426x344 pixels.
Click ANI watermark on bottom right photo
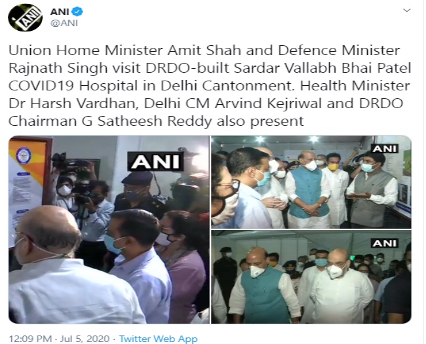pyautogui.click(x=385, y=244)
